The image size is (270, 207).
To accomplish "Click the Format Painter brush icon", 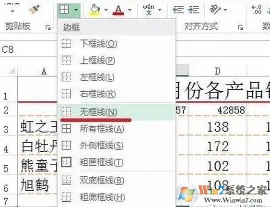I will [34, 10].
